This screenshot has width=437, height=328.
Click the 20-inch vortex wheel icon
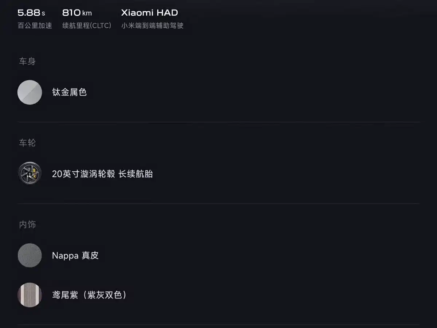click(30, 173)
